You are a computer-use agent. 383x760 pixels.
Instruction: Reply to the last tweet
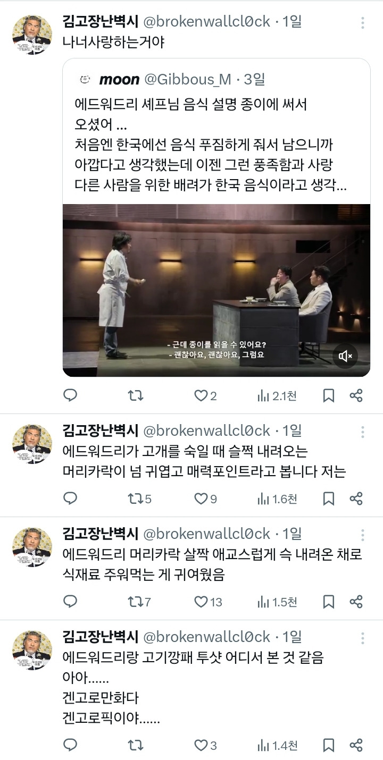tap(70, 746)
